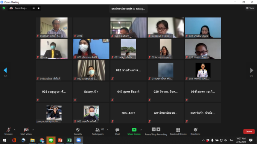Image resolution: width=257 pixels, height=144 pixels.
Task: Show hidden system tray icons
Action: point(203,140)
